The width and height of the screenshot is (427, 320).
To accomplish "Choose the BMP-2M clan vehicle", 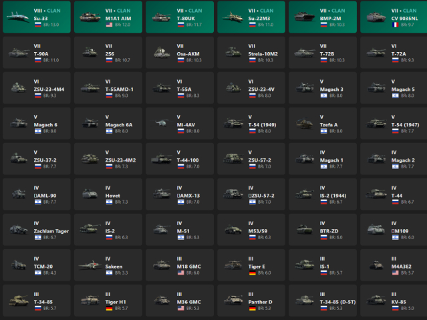I will (x=321, y=17).
